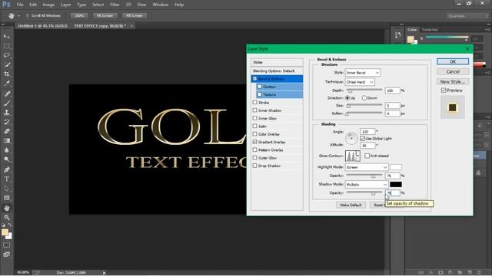Screen dimensions: 492x276
Task: Open the Filter menu
Action: tap(115, 5)
